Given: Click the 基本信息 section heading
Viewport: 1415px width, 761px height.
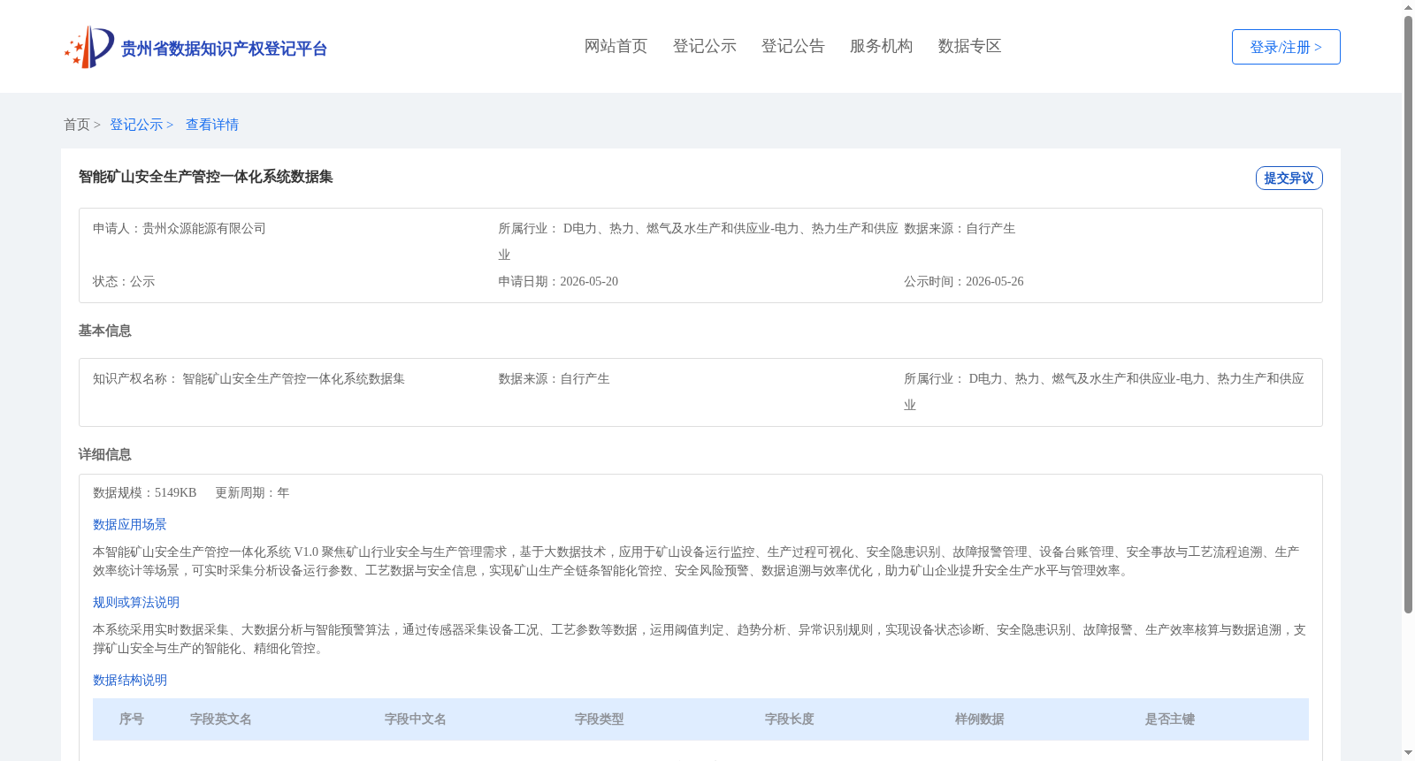Looking at the screenshot, I should 105,331.
